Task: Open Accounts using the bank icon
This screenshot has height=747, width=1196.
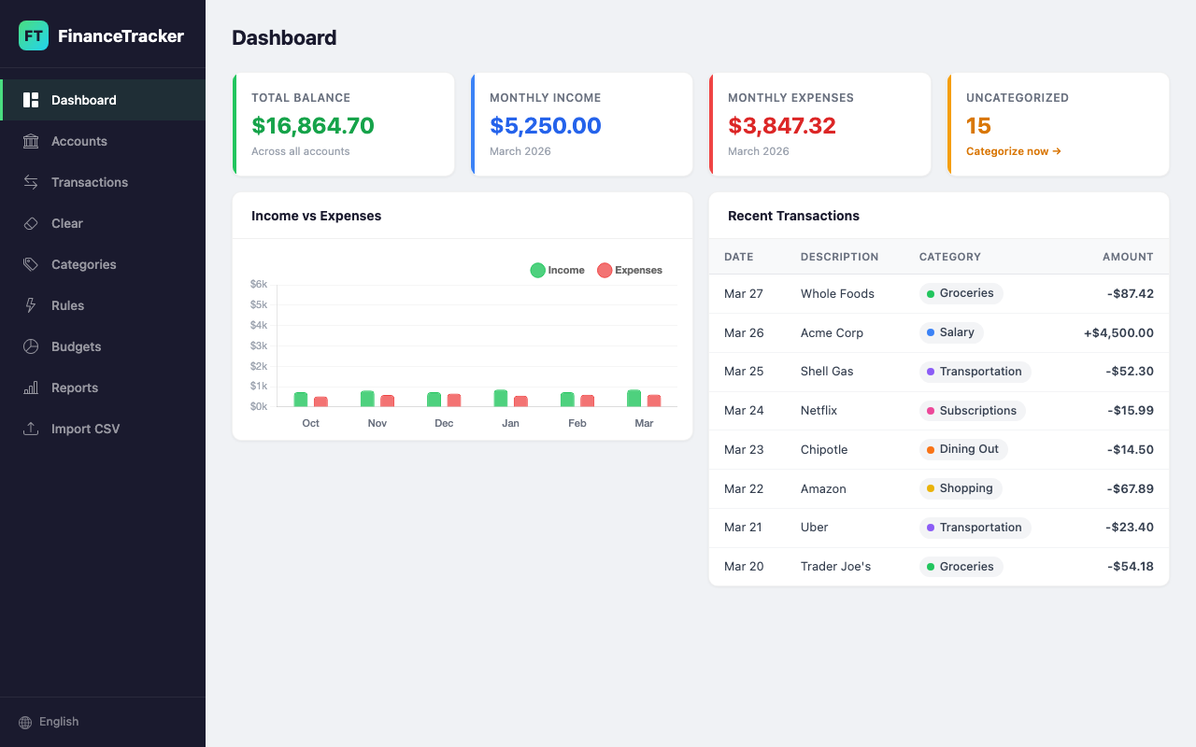Action: 31,141
